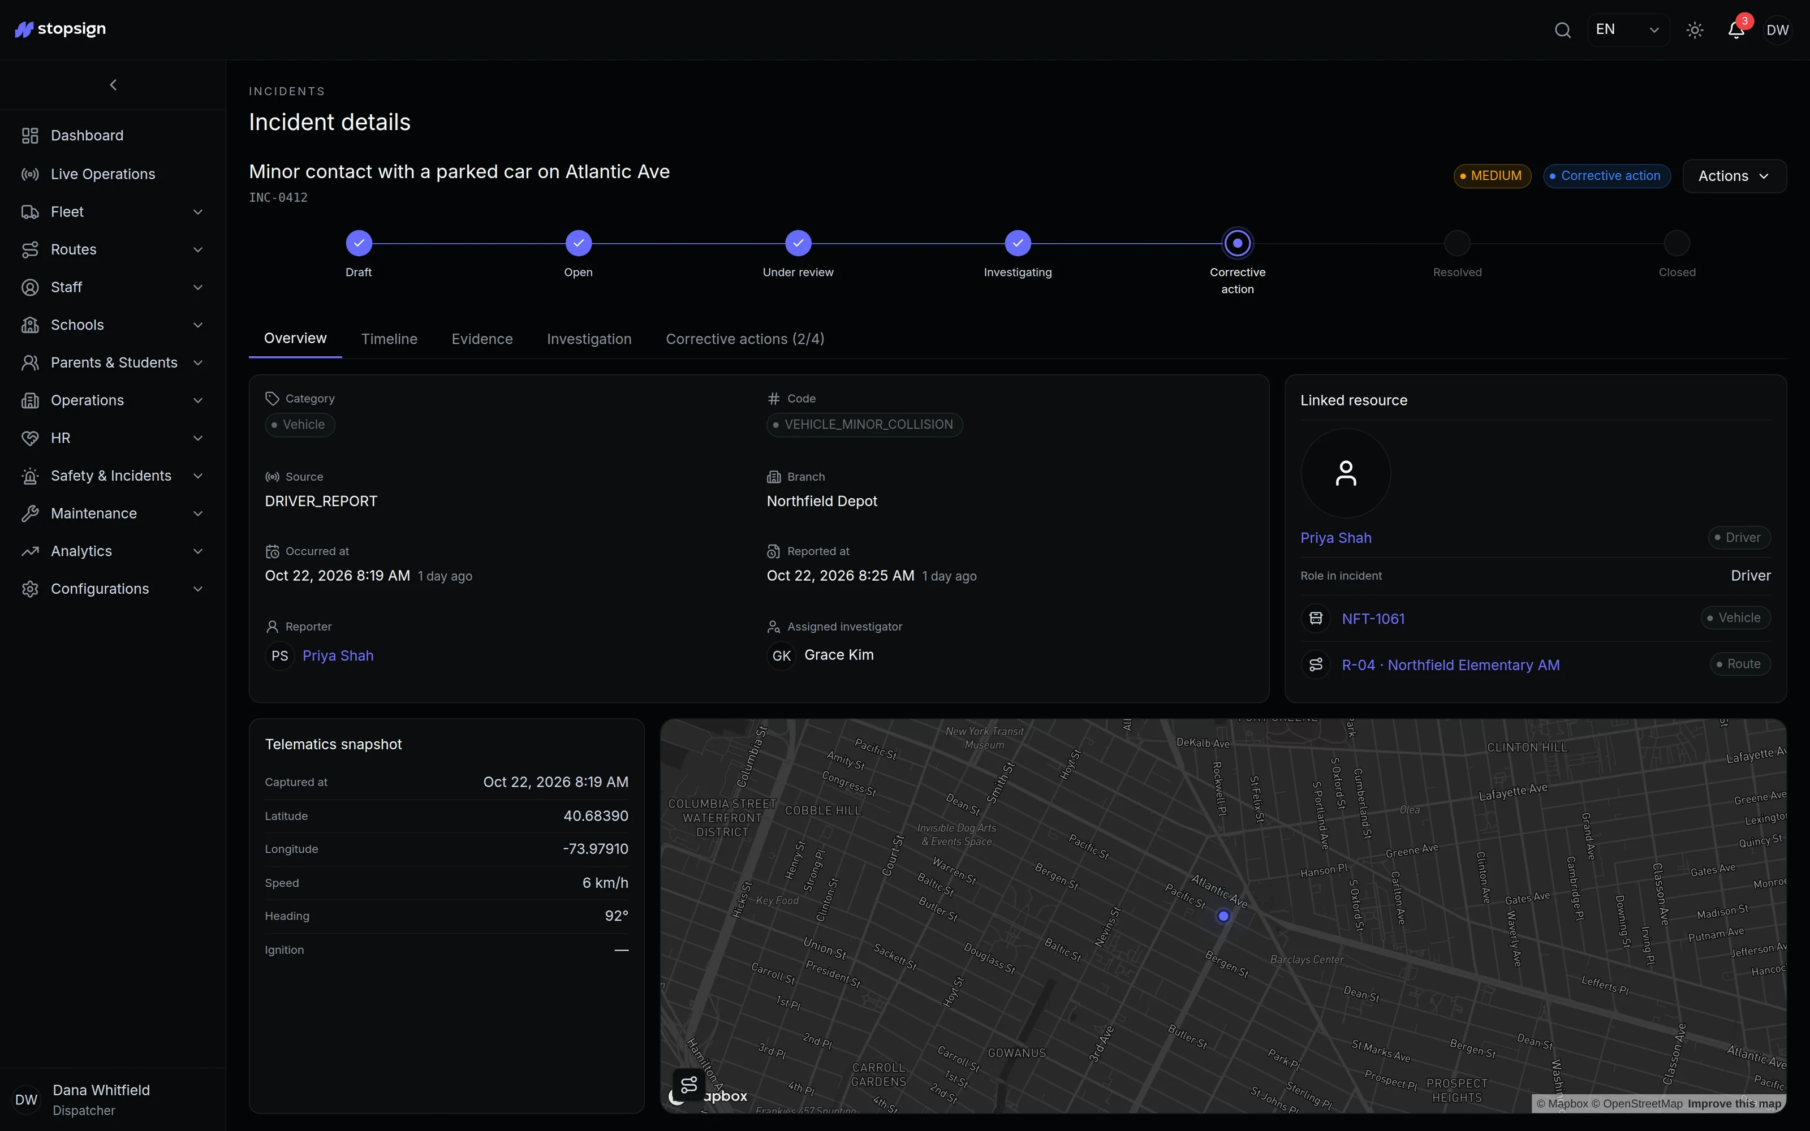Expand the Schools menu
Screen dimensions: 1810x1131
coord(113,325)
